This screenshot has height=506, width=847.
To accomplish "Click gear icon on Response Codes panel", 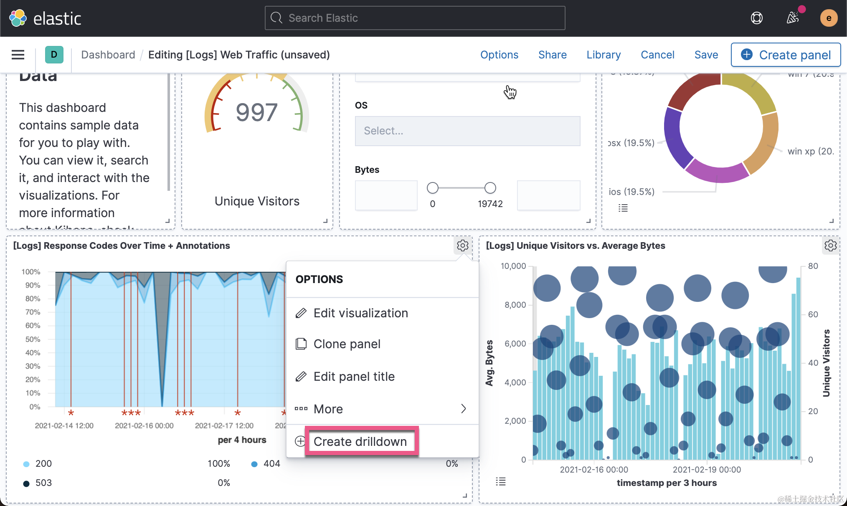I will coord(462,245).
